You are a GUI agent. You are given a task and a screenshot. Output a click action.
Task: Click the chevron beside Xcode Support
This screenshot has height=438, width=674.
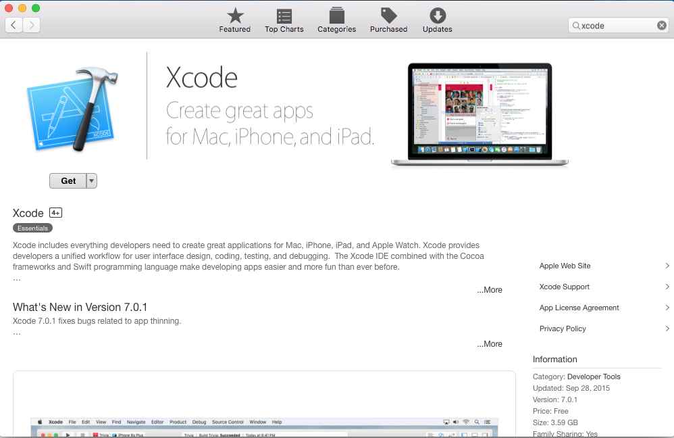[667, 287]
